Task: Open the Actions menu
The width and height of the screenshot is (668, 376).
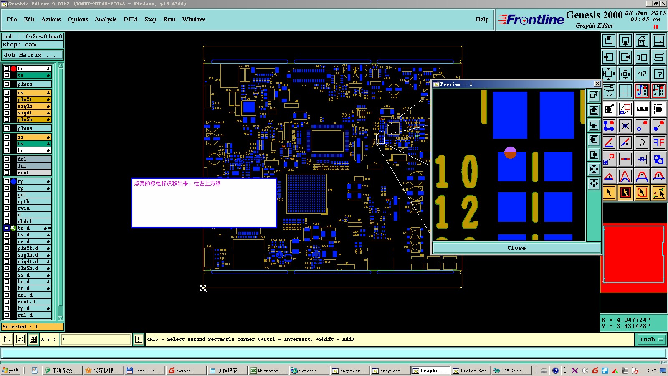Action: pos(51,19)
